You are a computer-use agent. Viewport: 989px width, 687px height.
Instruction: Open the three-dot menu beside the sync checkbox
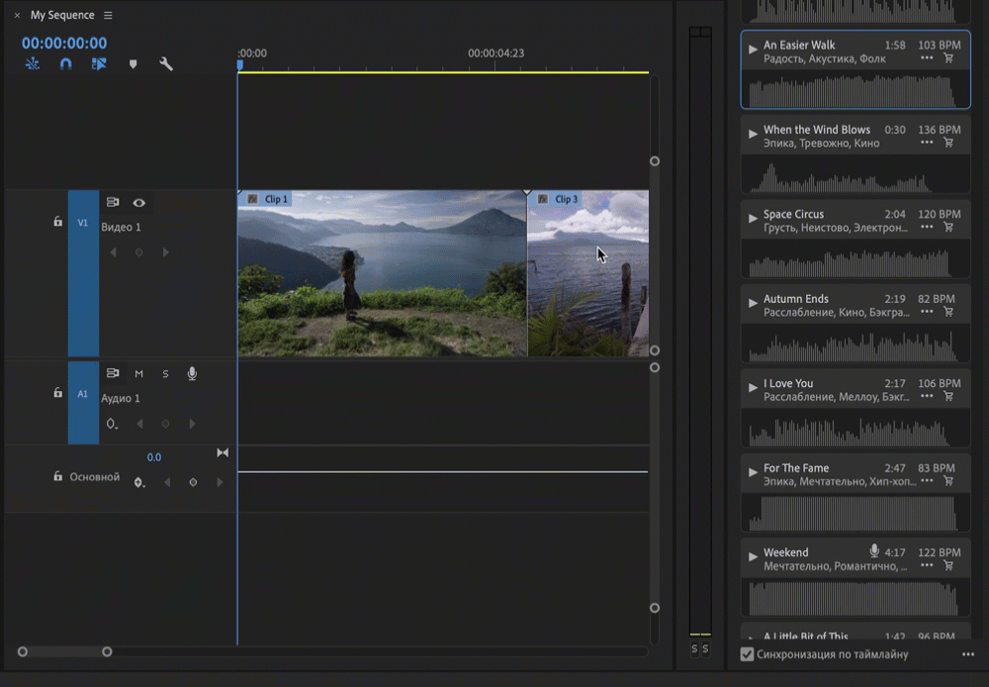click(967, 654)
